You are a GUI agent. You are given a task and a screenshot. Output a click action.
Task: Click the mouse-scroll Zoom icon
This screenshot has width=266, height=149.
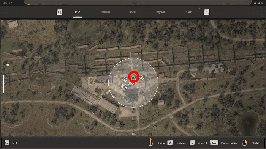click(150, 142)
